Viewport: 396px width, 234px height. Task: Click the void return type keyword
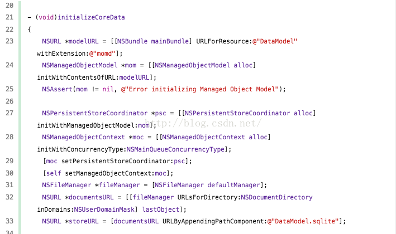[x=46, y=17]
